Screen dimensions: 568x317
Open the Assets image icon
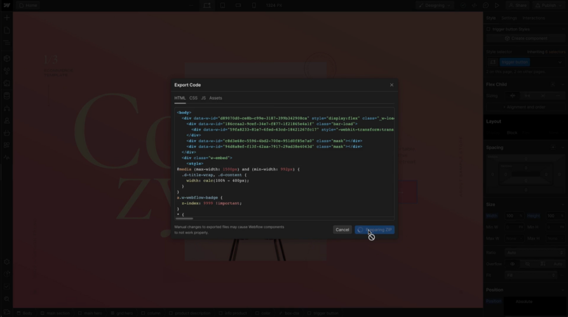[6, 83]
